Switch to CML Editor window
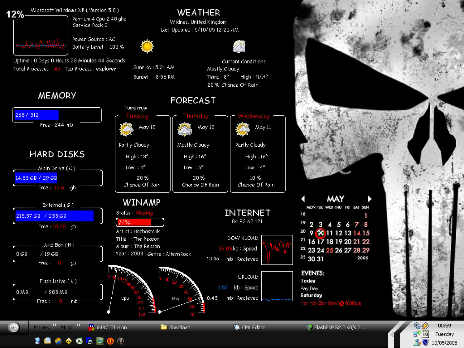 coord(249,327)
